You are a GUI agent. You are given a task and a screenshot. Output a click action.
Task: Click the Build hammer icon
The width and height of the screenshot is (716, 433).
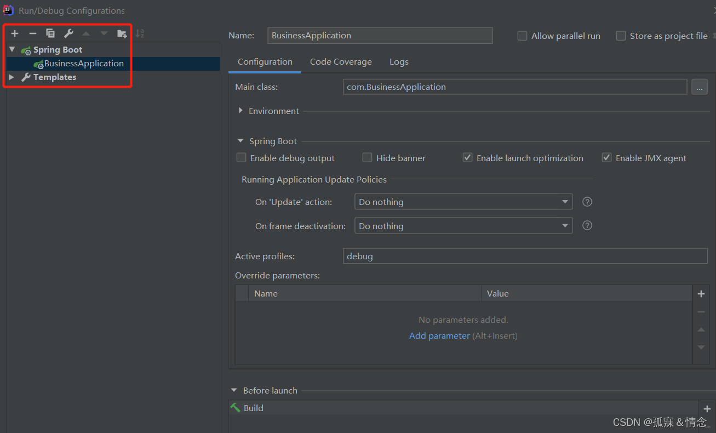coord(236,408)
